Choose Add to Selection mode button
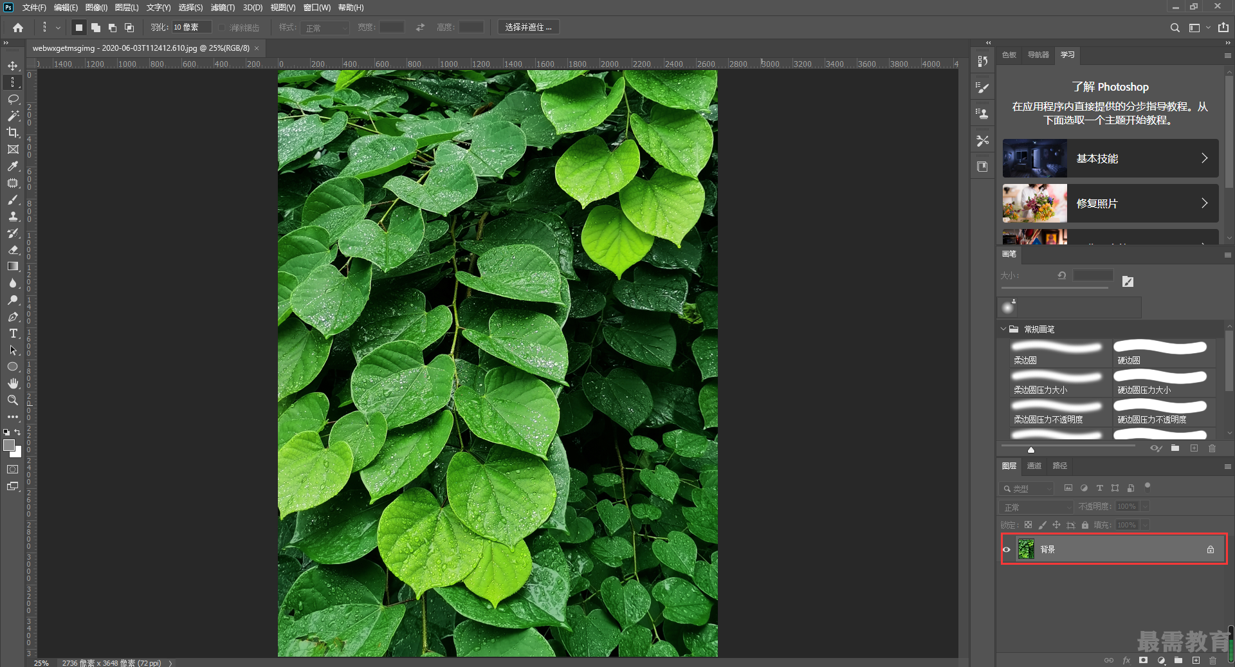Image resolution: width=1235 pixels, height=667 pixels. [x=96, y=28]
